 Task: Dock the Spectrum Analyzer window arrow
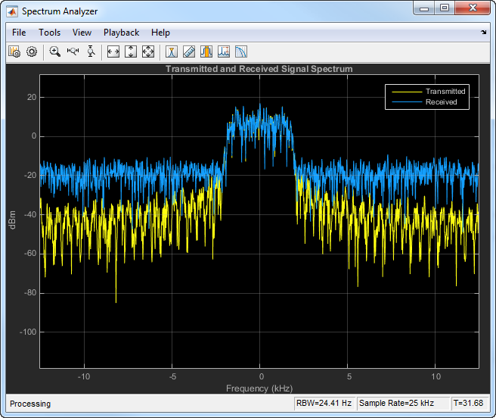pos(484,32)
